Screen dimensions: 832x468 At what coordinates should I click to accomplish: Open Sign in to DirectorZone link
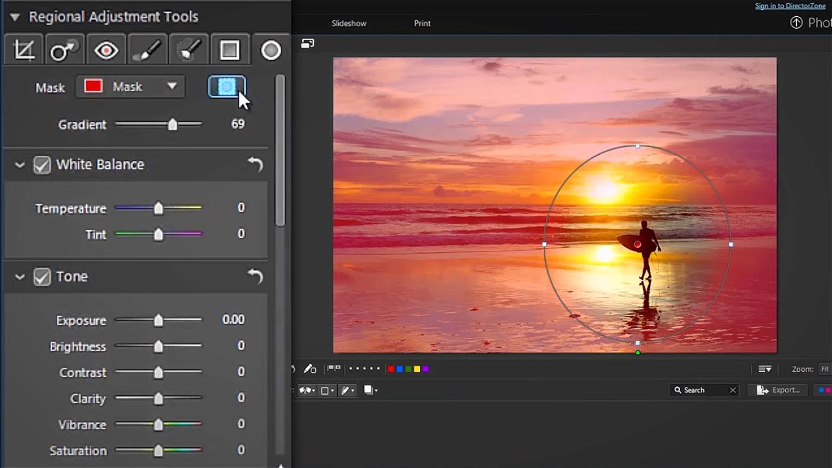pyautogui.click(x=790, y=6)
